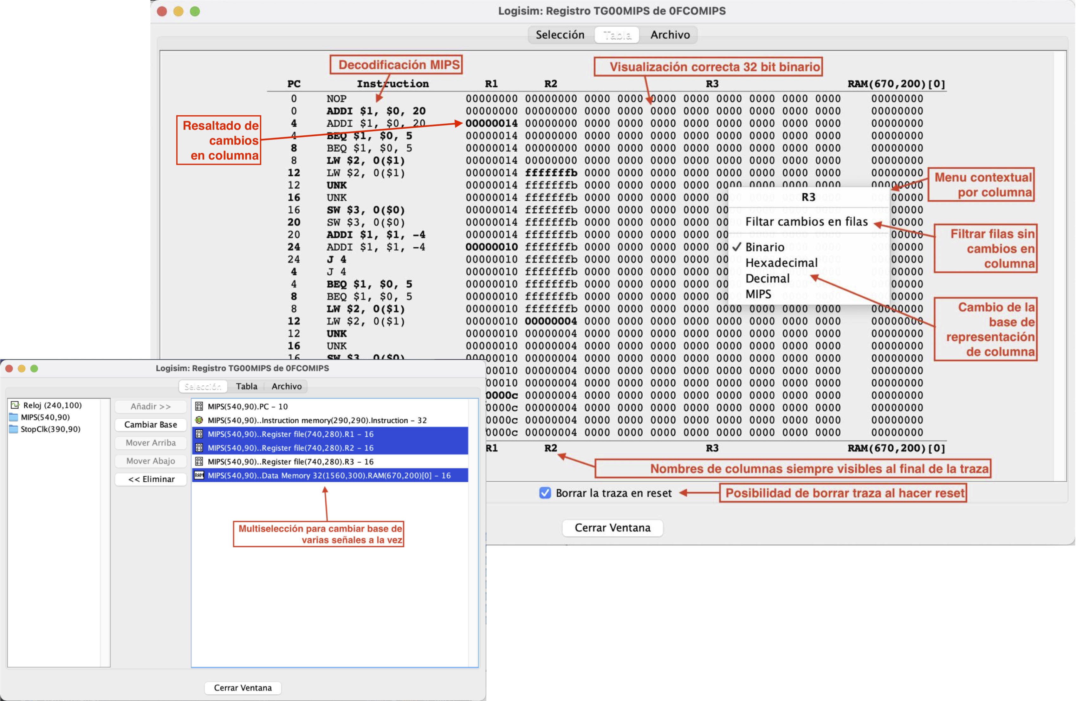Click the icon of Register file R2 row
This screenshot has height=701, width=1076.
click(199, 447)
